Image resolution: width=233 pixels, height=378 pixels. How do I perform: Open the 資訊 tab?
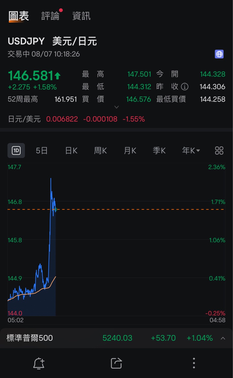coord(81,16)
